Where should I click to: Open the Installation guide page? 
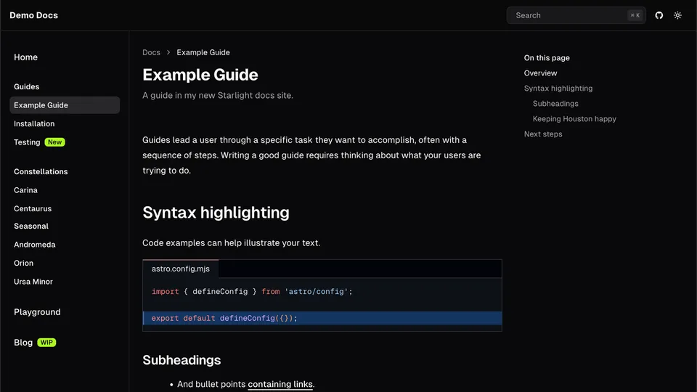(34, 124)
